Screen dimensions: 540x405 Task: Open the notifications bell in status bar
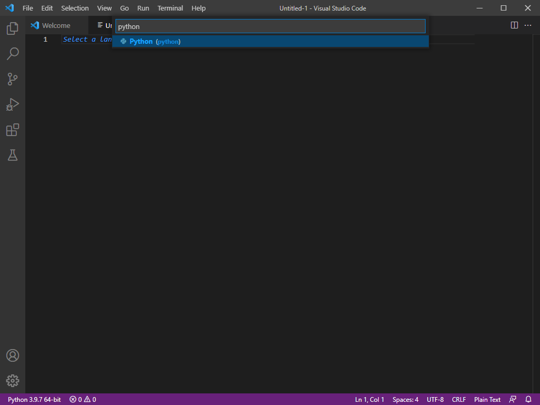click(528, 400)
